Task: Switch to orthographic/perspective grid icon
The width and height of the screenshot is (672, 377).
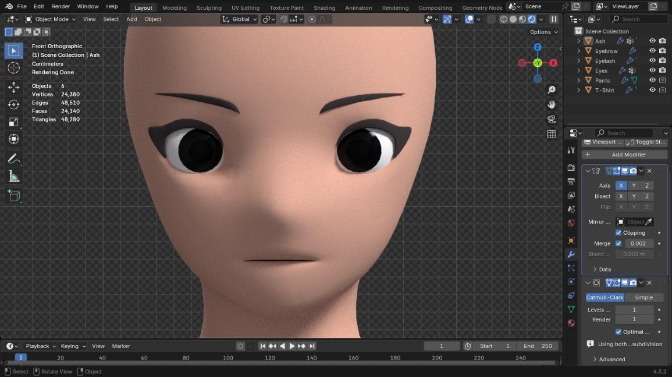Action: (x=552, y=134)
